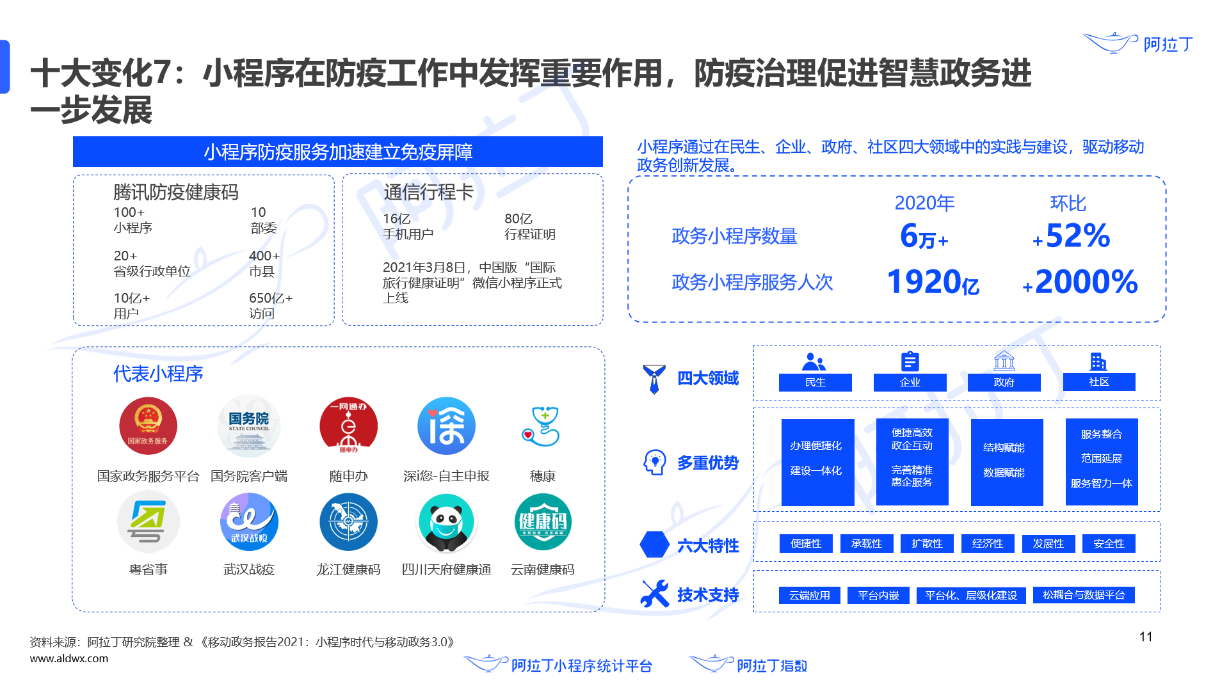Viewport: 1229px width, 691px height.
Task: Select the 随申办 red icon
Action: click(348, 425)
